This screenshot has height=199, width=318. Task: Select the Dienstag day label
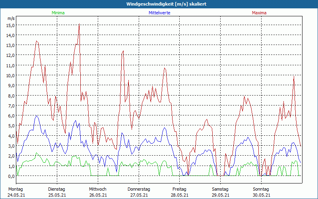(56, 189)
